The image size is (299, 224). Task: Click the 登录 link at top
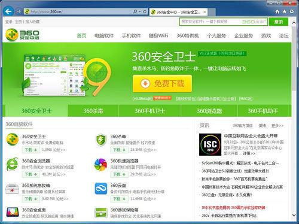click(x=9, y=22)
